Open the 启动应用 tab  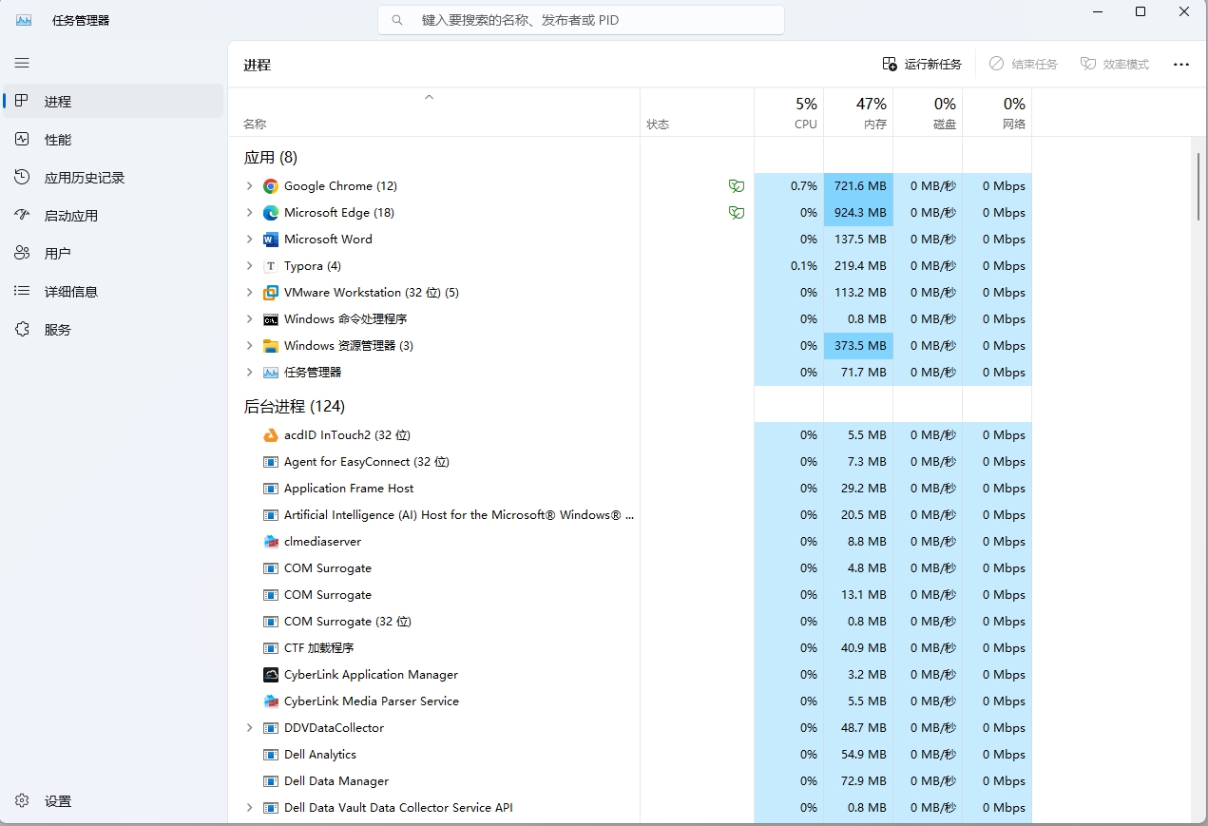tap(114, 216)
